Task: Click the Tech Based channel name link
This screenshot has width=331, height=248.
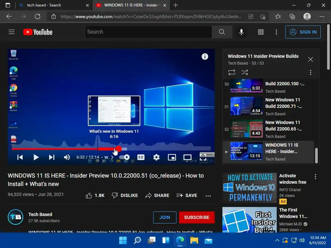Action: coord(40,214)
